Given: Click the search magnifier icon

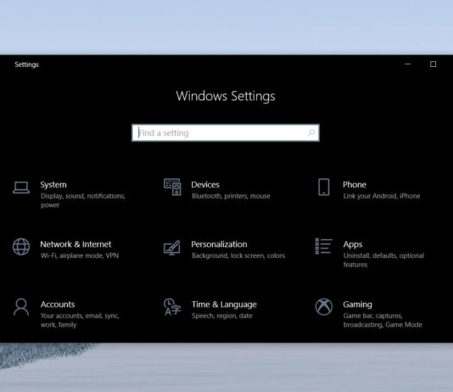Looking at the screenshot, I should click(x=311, y=132).
